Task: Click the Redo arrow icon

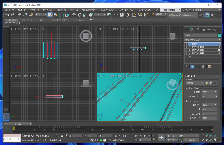Action: point(13,15)
